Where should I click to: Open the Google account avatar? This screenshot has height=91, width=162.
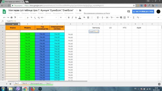(x=158, y=11)
